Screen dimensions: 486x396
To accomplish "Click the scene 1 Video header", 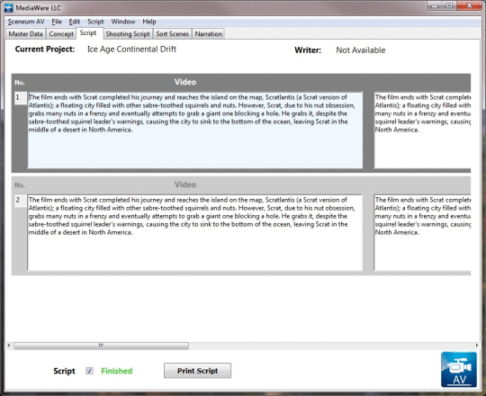I will tap(185, 82).
